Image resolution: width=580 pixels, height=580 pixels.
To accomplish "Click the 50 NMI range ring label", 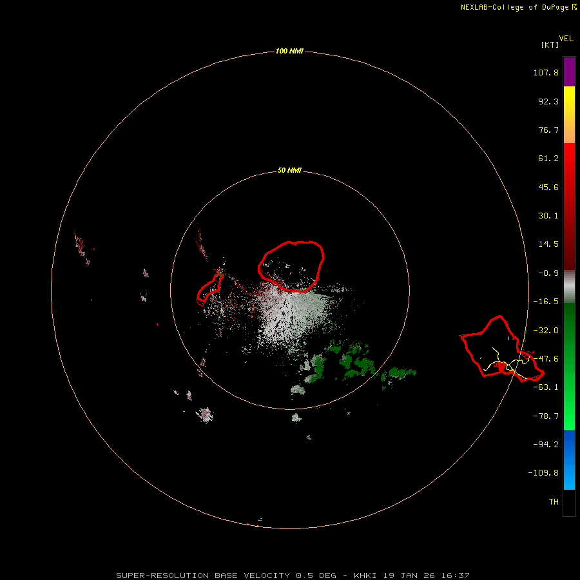I will tap(289, 171).
